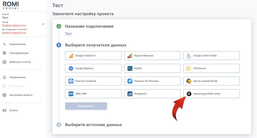Click the Google Looker Studio logo icon

pos(189,56)
